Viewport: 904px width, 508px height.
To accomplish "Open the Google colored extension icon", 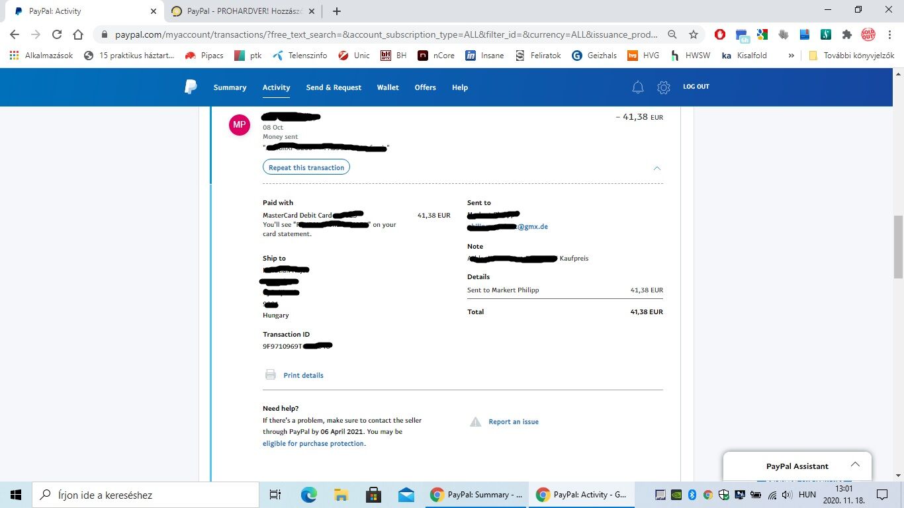I will click(x=762, y=34).
